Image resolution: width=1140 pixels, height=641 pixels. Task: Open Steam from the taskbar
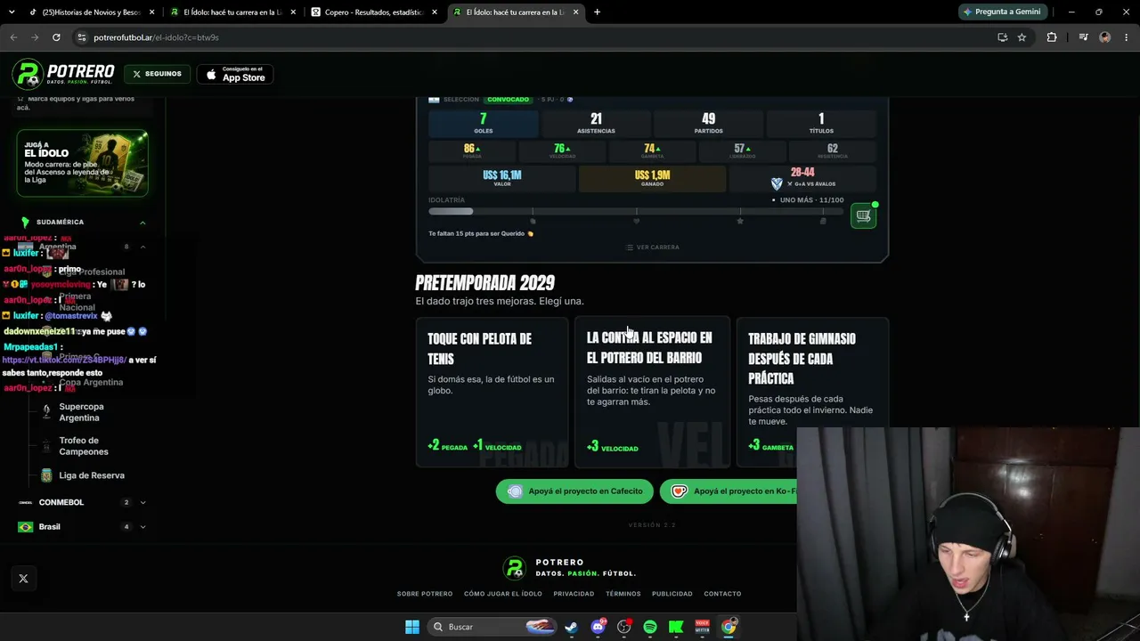point(571,627)
